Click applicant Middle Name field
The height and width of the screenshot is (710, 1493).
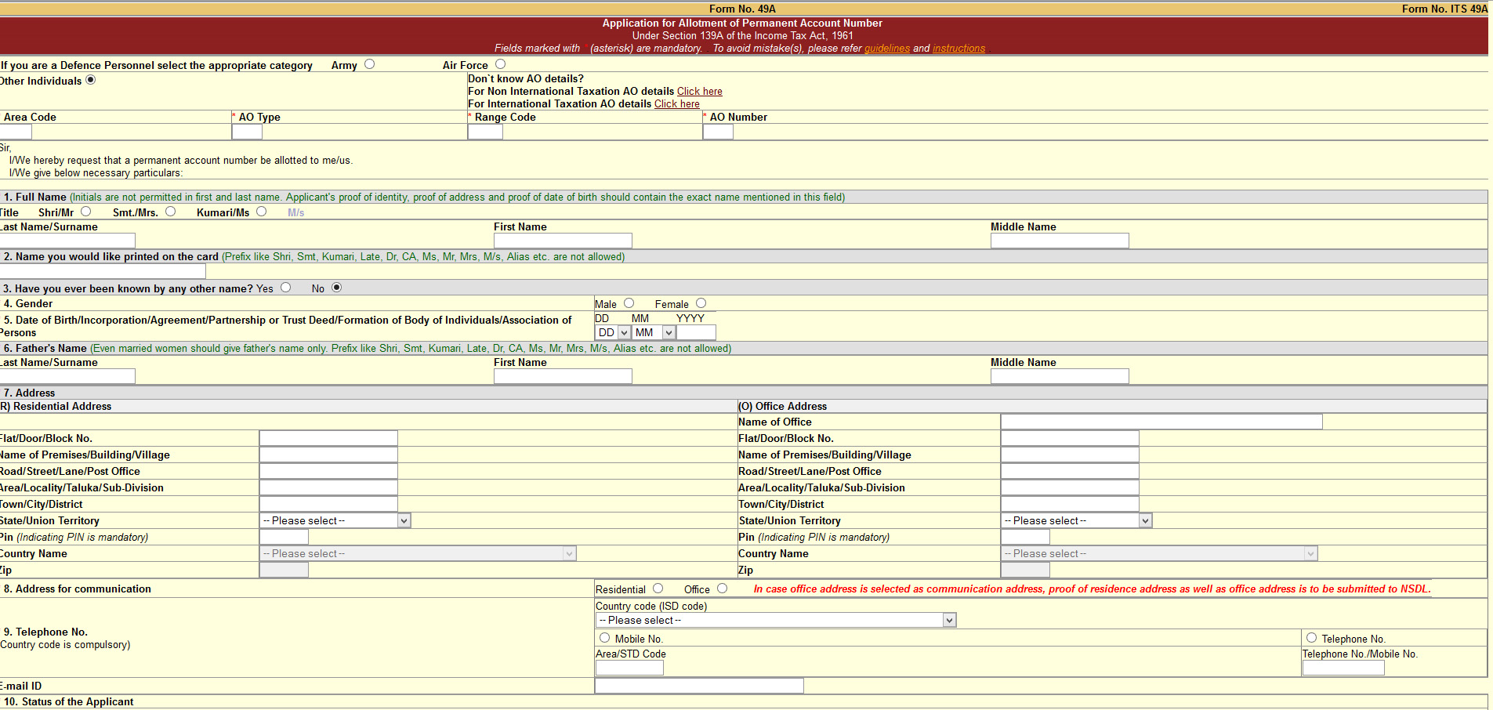coord(1060,241)
